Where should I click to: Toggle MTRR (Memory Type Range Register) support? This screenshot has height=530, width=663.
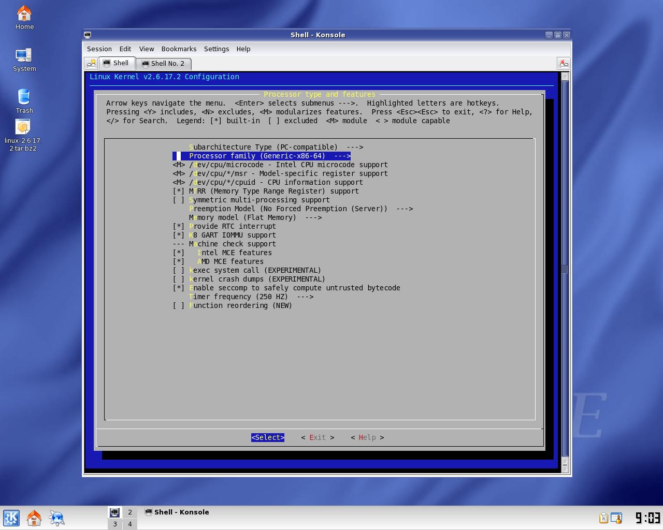click(x=266, y=191)
